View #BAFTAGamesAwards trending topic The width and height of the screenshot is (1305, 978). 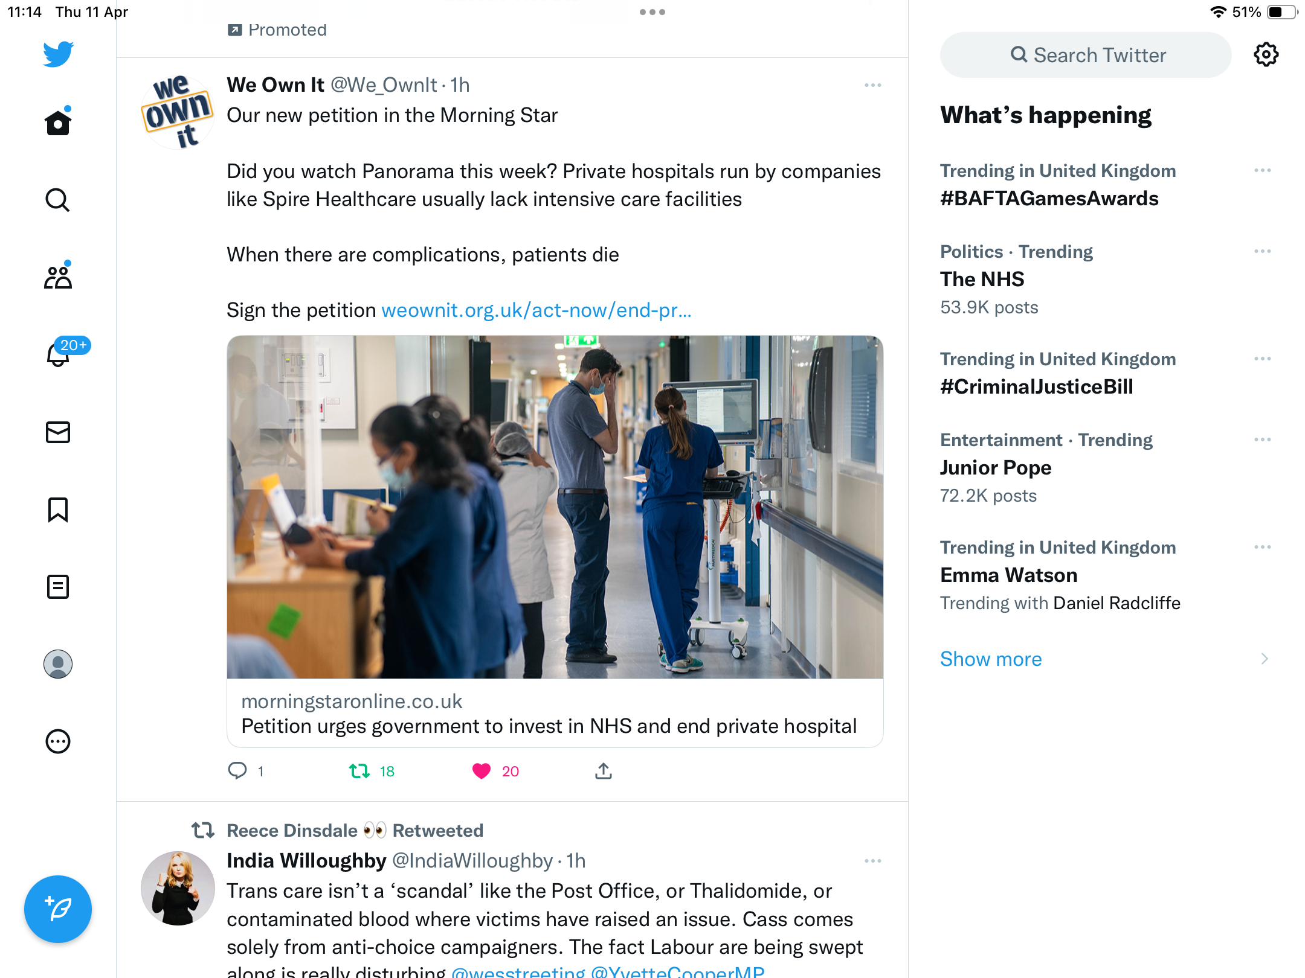[x=1049, y=199]
